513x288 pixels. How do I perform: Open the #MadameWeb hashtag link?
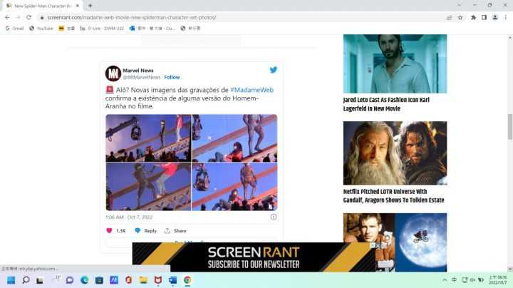pyautogui.click(x=252, y=90)
